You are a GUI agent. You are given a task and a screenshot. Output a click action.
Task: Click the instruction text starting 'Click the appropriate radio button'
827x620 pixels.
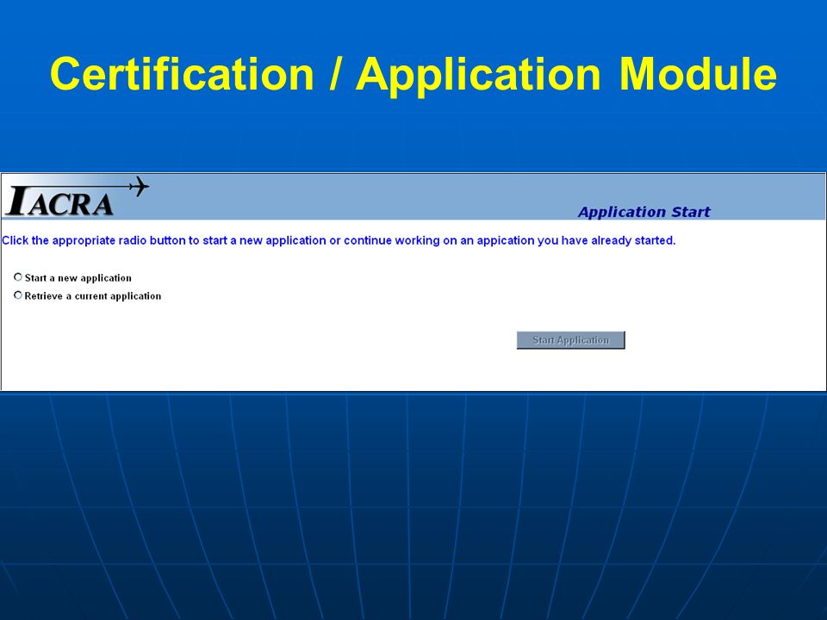[339, 240]
